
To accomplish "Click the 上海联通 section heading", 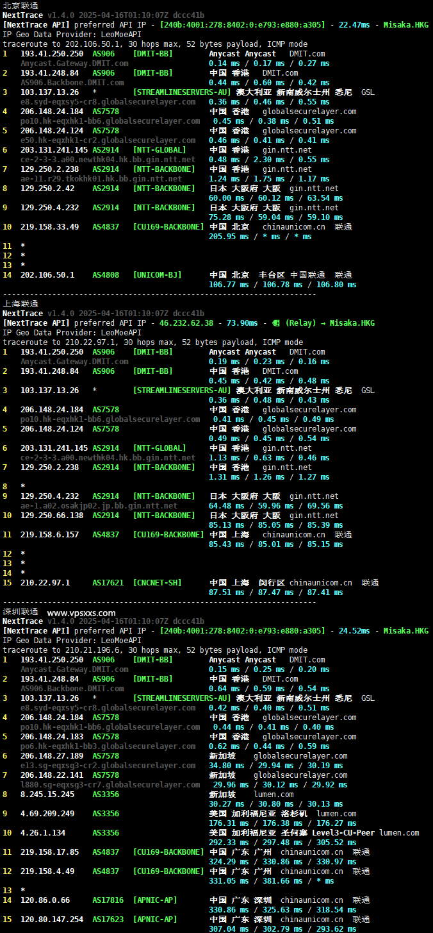I will tap(20, 303).
